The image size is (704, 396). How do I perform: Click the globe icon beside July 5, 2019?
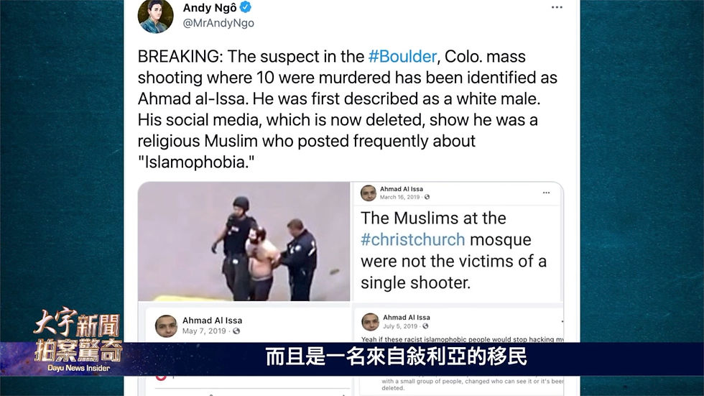pyautogui.click(x=425, y=326)
